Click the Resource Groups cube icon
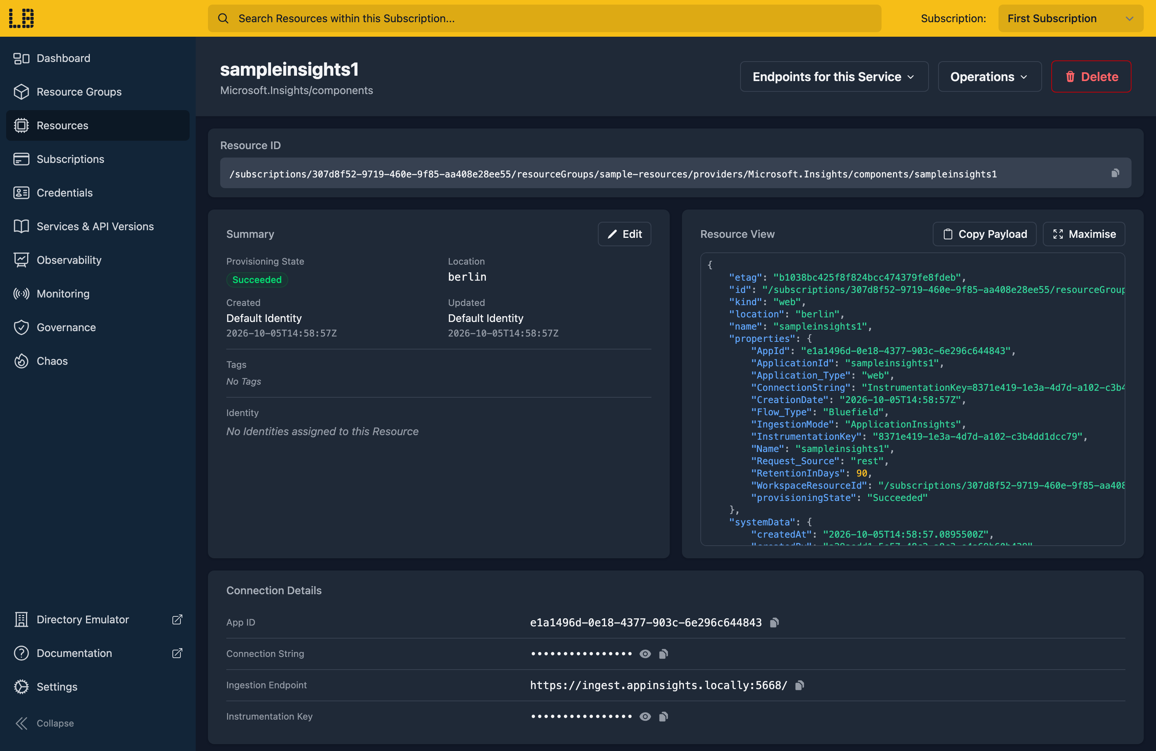 (x=21, y=92)
